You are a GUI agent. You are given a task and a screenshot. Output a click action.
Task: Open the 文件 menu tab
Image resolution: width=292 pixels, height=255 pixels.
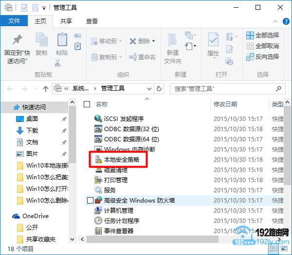click(x=14, y=20)
